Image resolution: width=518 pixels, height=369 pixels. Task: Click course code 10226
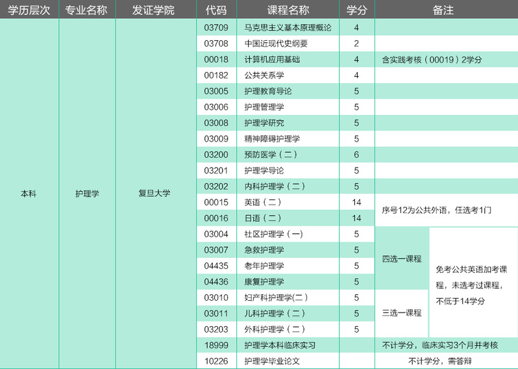[216, 361]
